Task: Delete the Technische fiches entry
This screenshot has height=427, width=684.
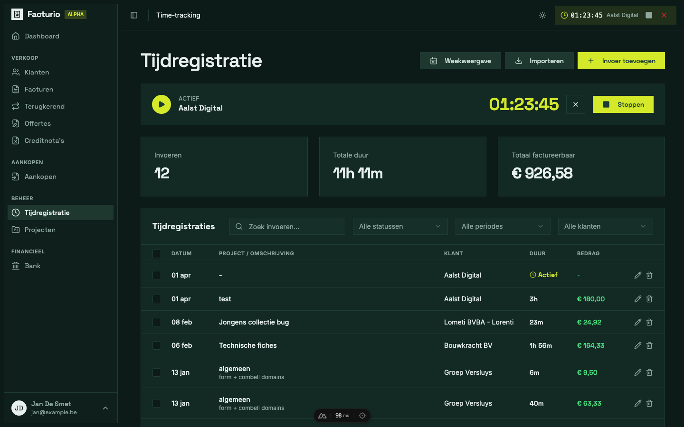Action: coord(649,345)
